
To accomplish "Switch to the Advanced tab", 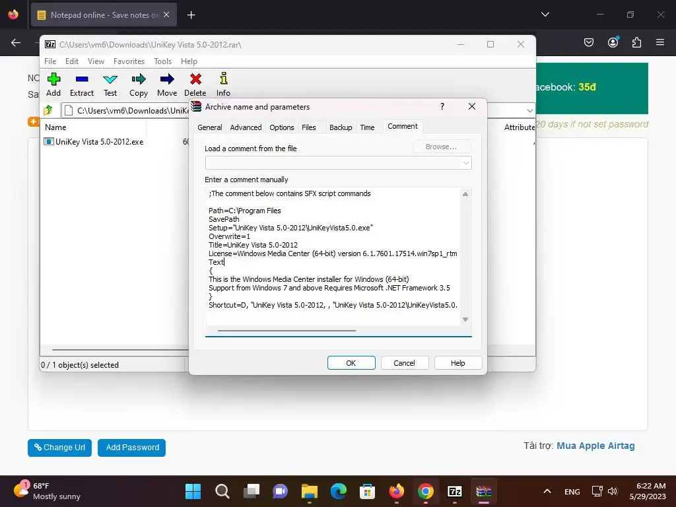I will [x=246, y=127].
